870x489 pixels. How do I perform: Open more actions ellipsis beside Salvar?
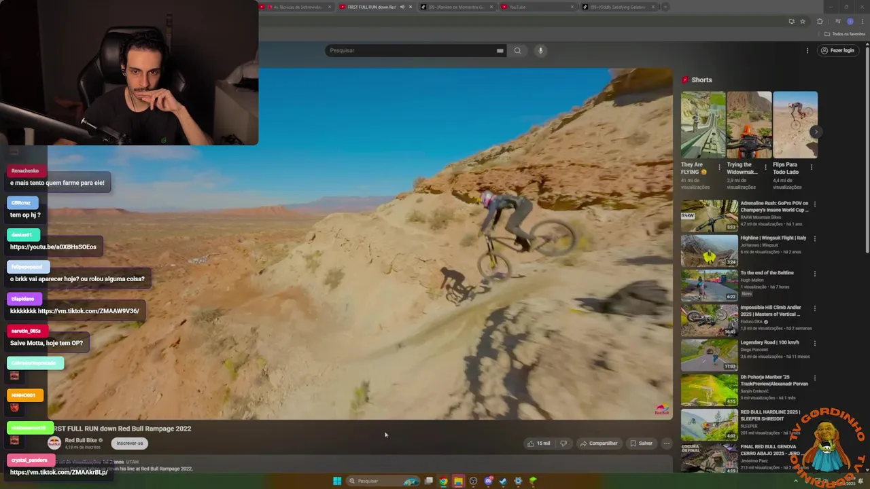pos(667,443)
